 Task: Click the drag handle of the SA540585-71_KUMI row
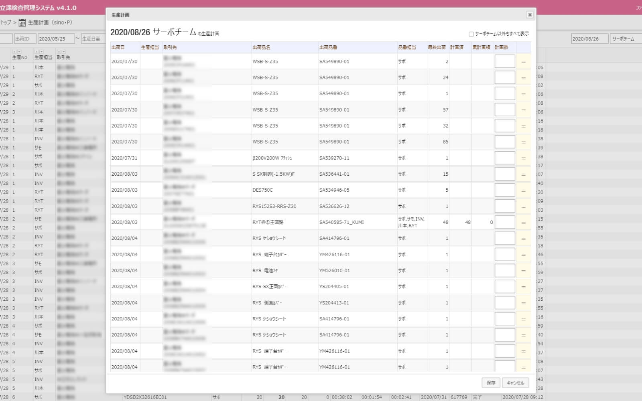click(523, 223)
